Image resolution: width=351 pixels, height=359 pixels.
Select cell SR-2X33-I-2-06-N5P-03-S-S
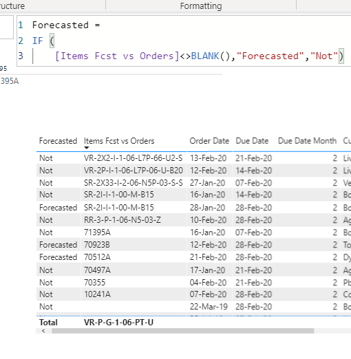(134, 183)
